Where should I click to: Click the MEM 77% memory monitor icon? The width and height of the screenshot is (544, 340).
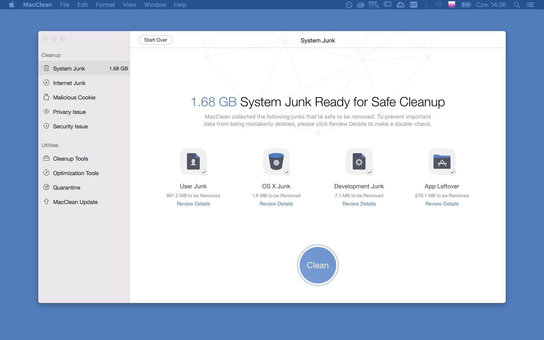tap(374, 5)
